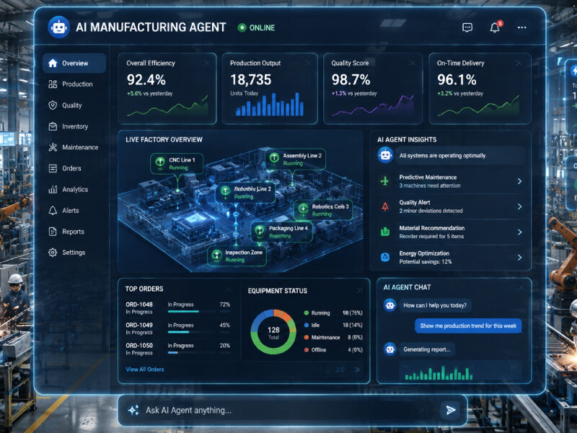The width and height of the screenshot is (577, 433).
Task: Click the ORD-1049 progress bar at 45%
Action: pyautogui.click(x=191, y=332)
